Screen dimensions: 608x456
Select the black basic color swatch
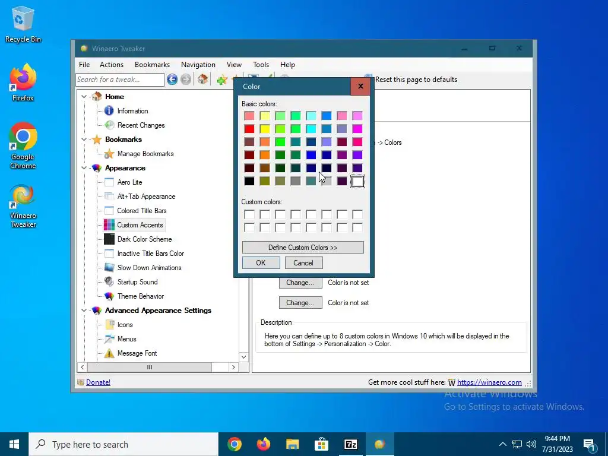[x=249, y=181]
